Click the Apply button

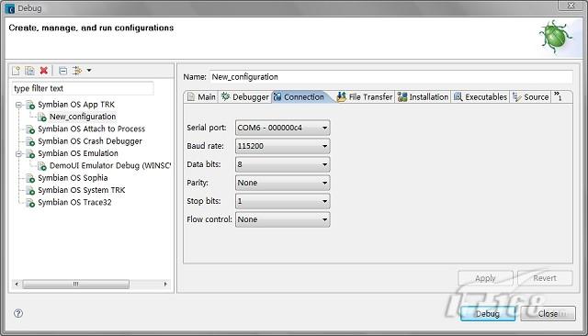point(485,278)
